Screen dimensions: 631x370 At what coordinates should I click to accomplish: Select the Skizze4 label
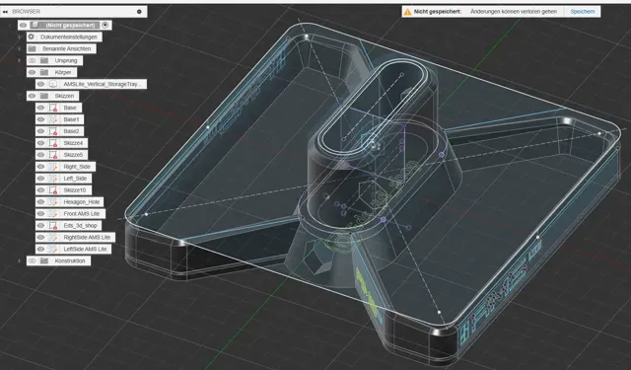pyautogui.click(x=73, y=143)
